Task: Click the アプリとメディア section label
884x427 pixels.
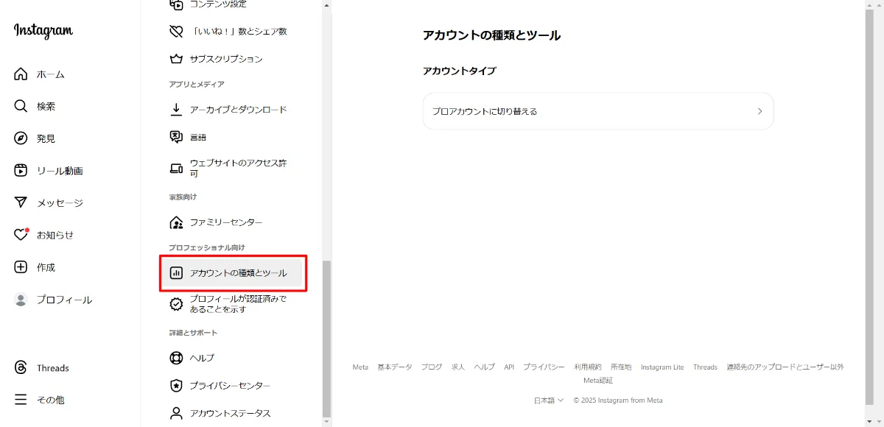Action: click(x=197, y=85)
